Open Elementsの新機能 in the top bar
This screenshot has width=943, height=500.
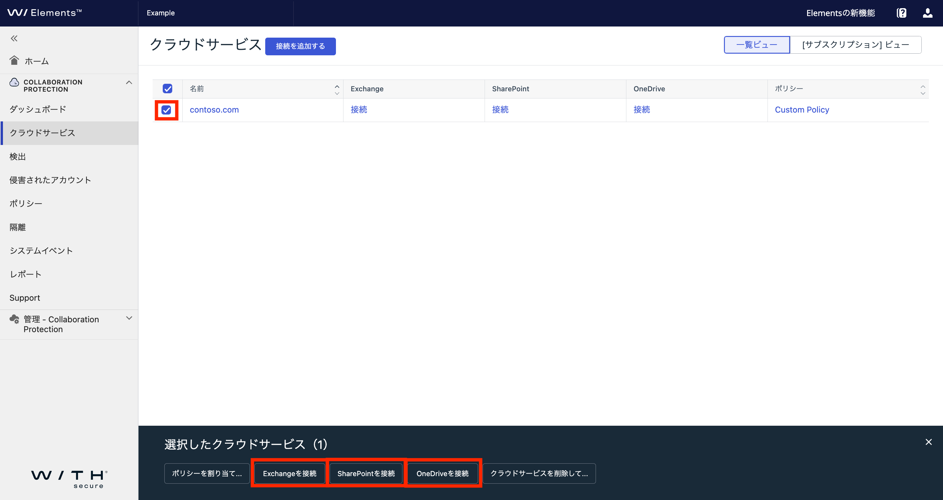pyautogui.click(x=841, y=13)
